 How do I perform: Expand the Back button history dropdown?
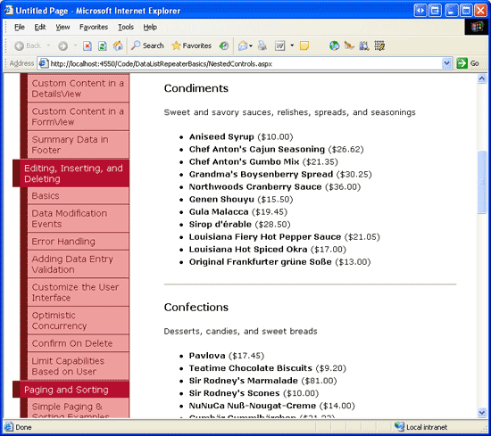coord(48,45)
